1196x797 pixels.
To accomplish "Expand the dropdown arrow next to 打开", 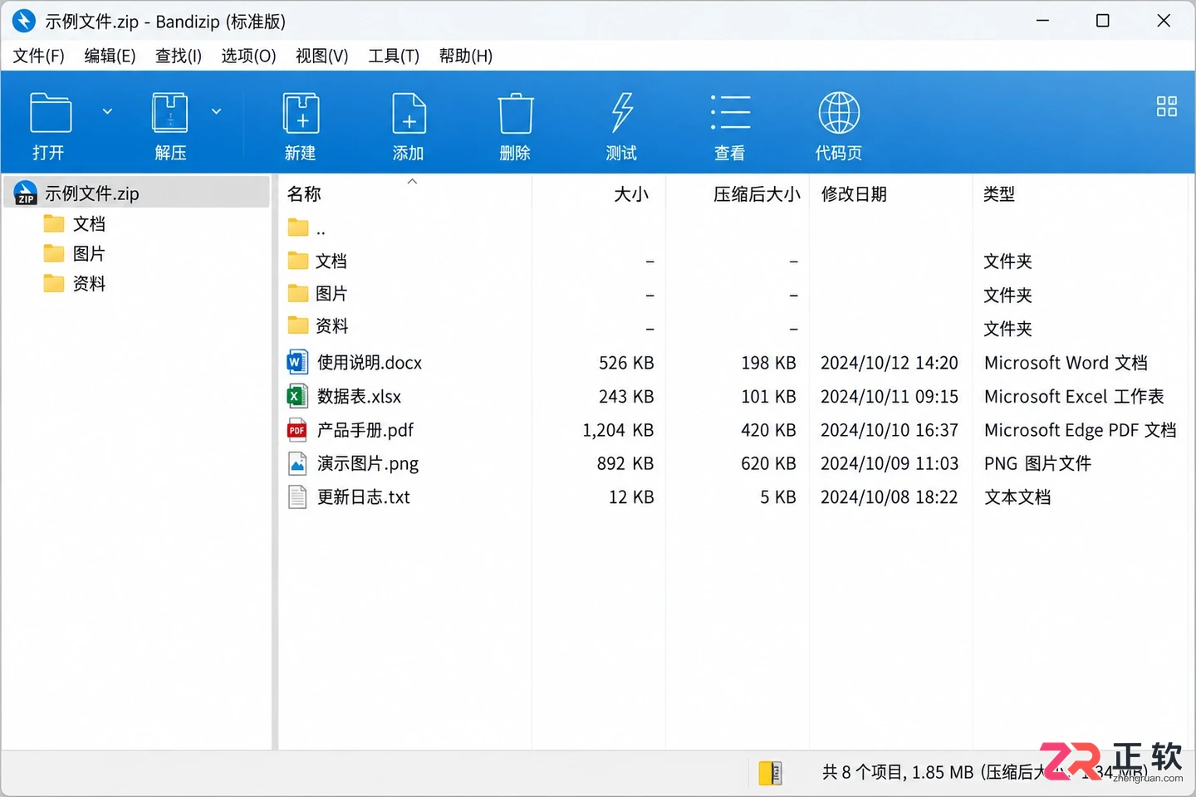I will pos(107,111).
